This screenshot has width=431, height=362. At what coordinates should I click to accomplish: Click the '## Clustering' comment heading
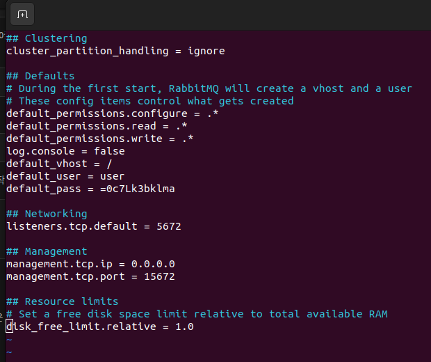(x=47, y=38)
